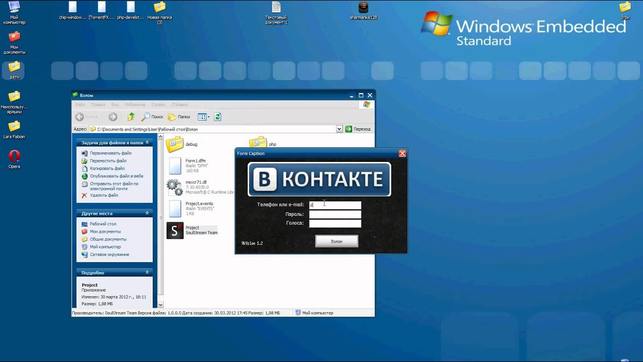Go up one folder level in Explorer
Image resolution: width=643 pixels, height=362 pixels.
pyautogui.click(x=131, y=117)
